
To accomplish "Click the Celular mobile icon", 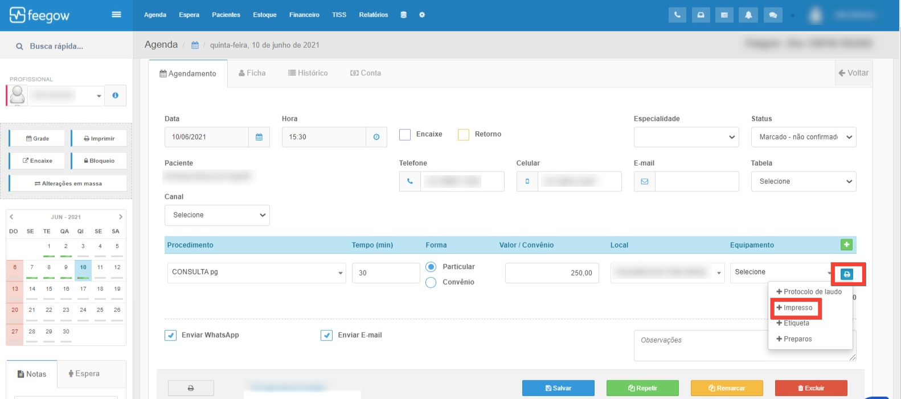I will tap(527, 182).
